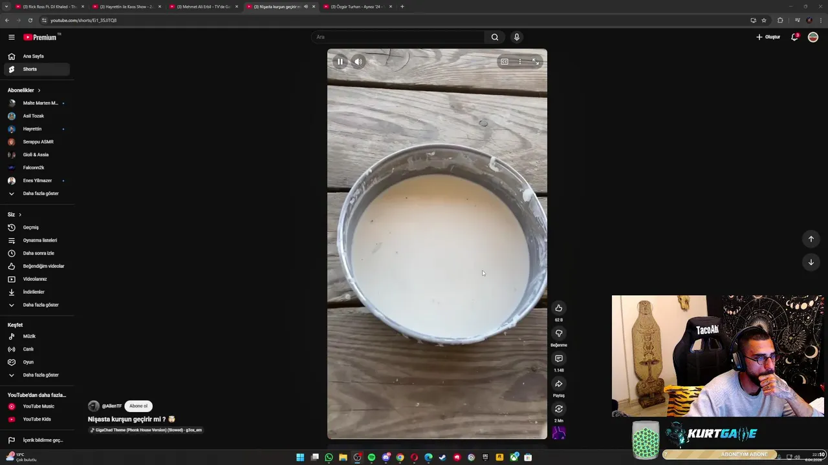Screen dimensions: 828x465
Task: Switch to the Hayrettin ile Kaos Show tab
Action: pos(127,6)
